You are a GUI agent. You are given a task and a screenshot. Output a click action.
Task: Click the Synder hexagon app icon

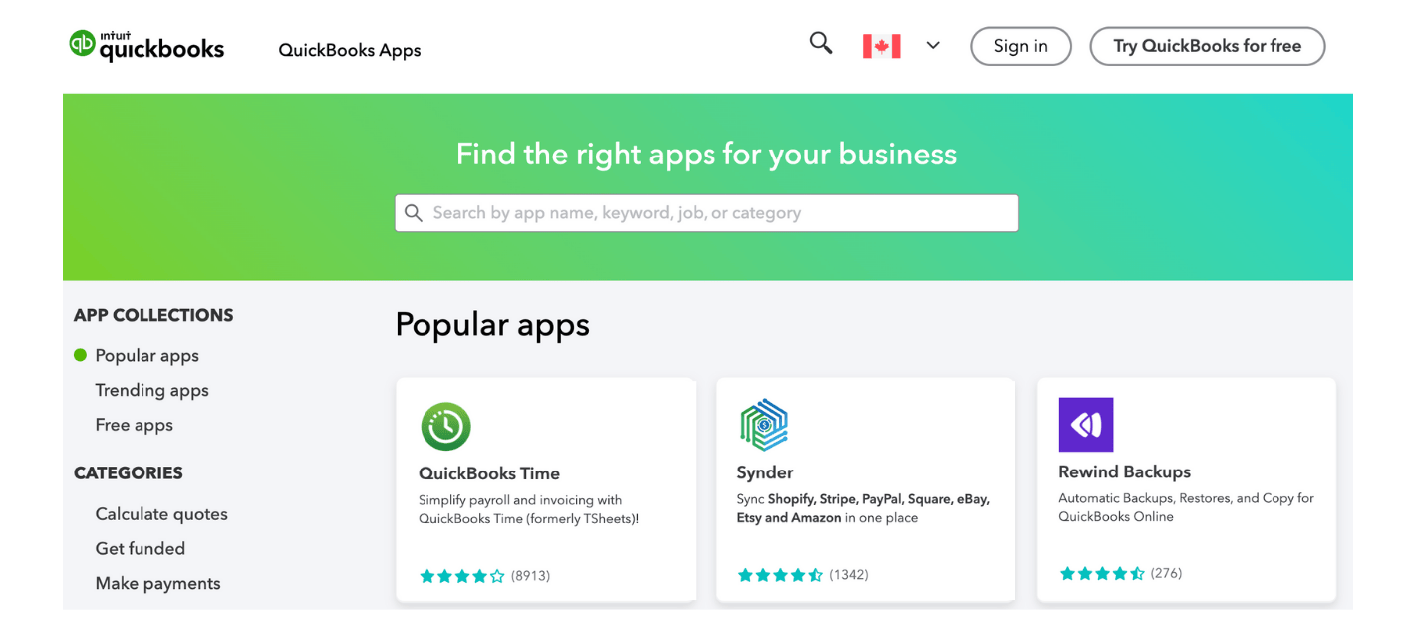tap(764, 426)
